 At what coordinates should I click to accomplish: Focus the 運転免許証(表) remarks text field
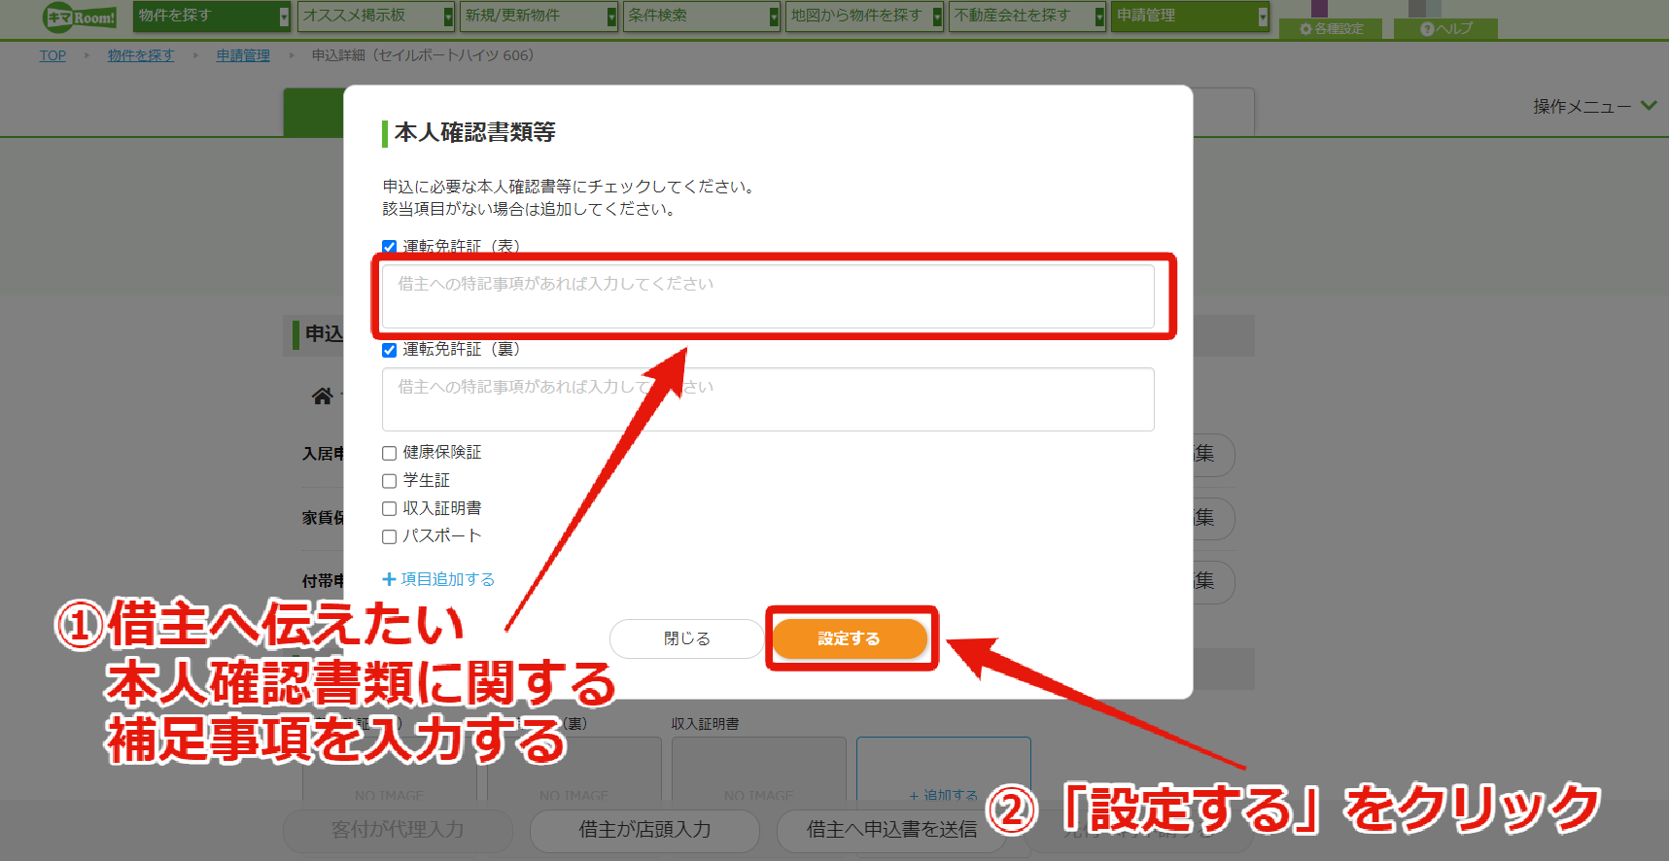click(x=768, y=296)
